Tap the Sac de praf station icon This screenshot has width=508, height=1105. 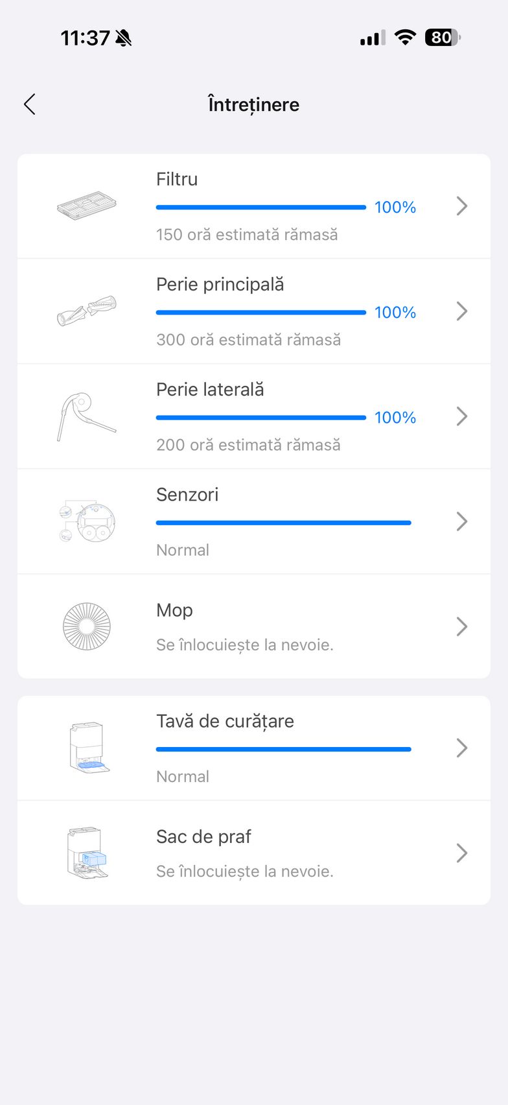coord(87,853)
